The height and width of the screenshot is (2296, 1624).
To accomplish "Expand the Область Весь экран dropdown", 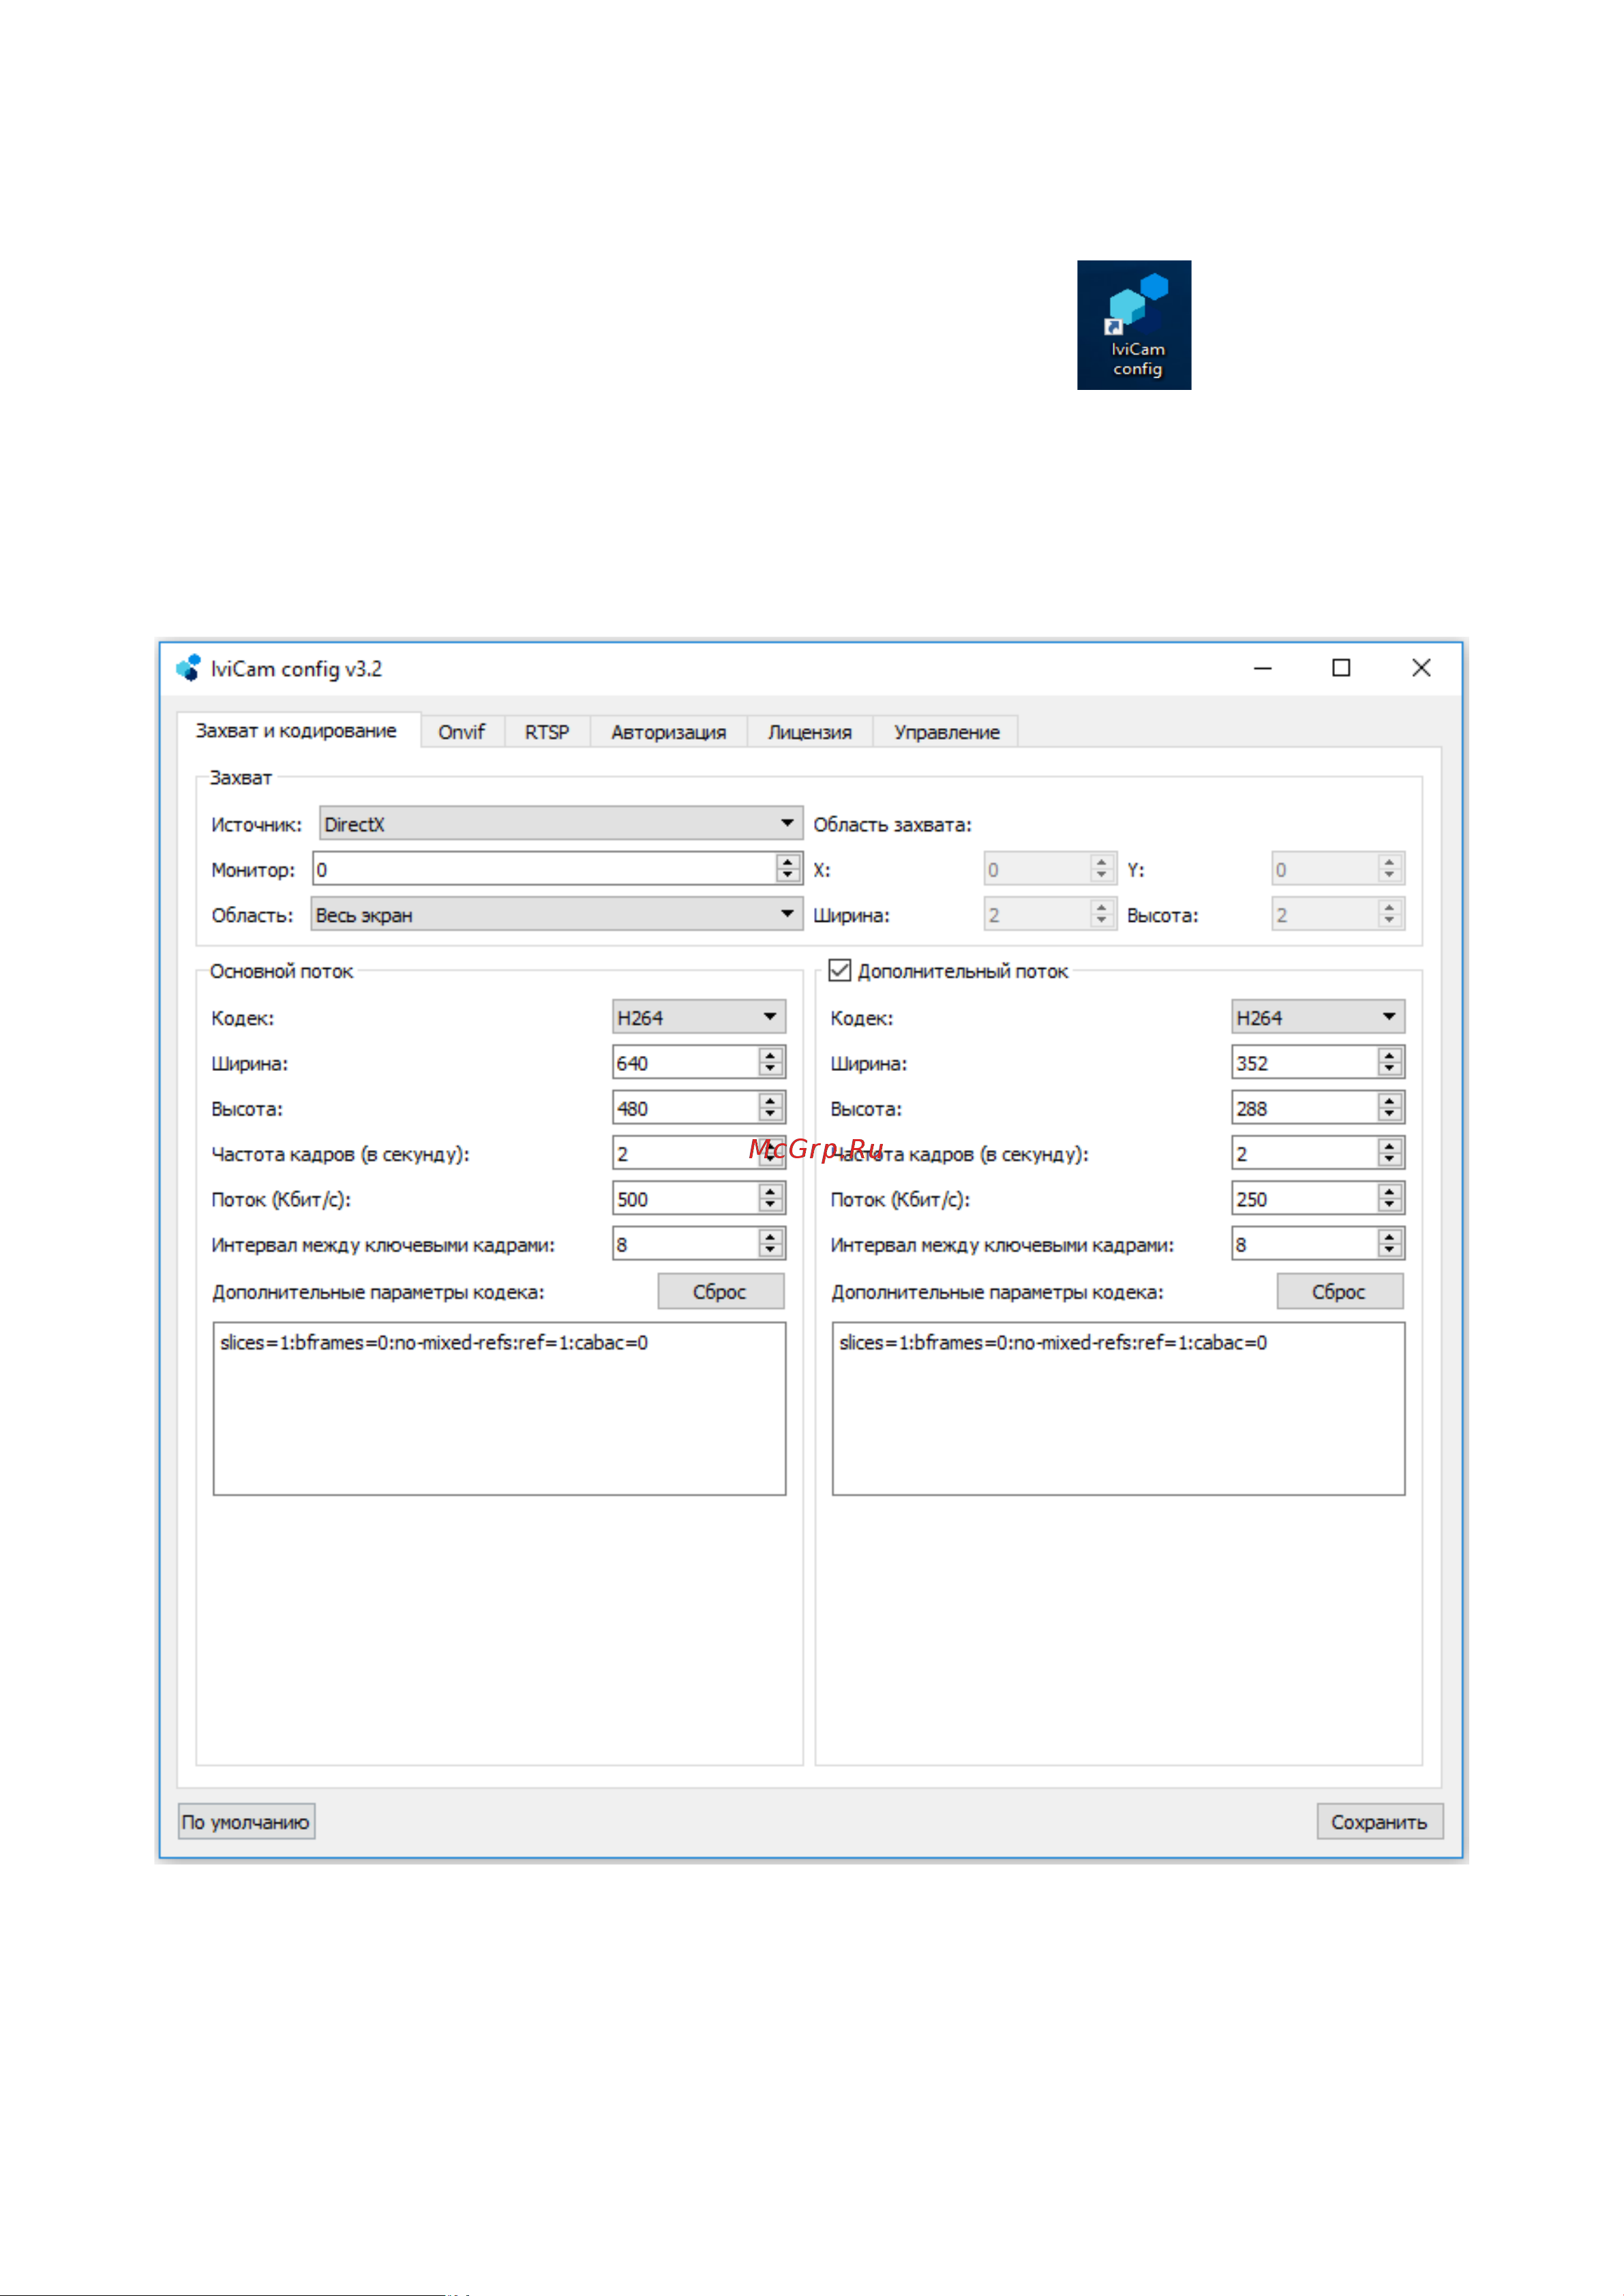I will click(557, 914).
